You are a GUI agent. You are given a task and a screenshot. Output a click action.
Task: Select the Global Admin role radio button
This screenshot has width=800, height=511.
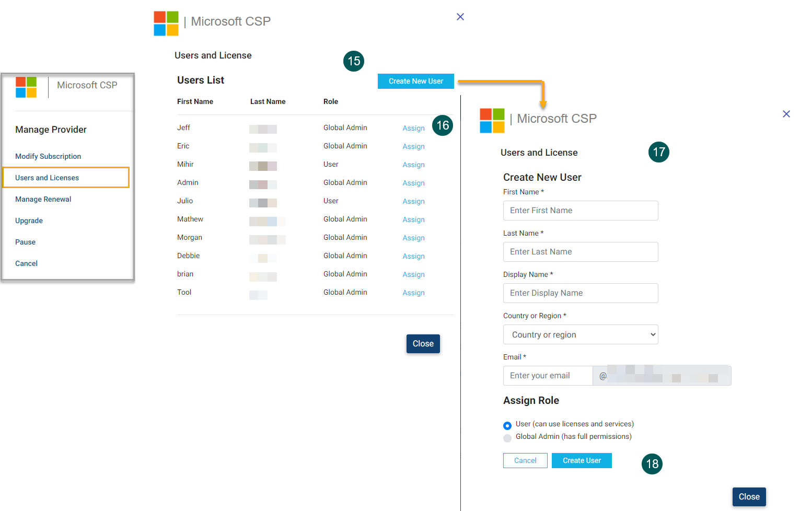[507, 438]
